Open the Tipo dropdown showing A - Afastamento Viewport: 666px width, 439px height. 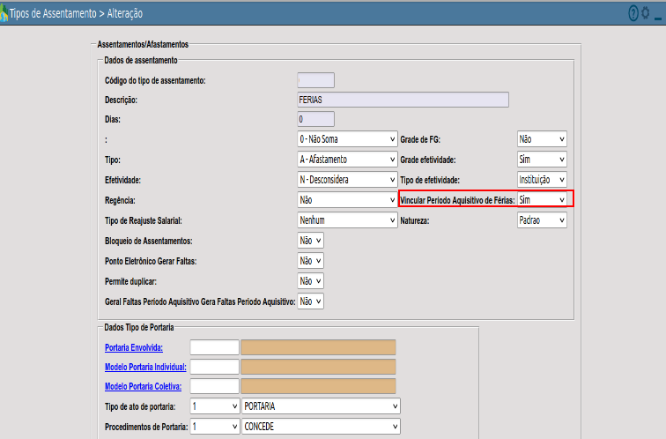pos(347,160)
